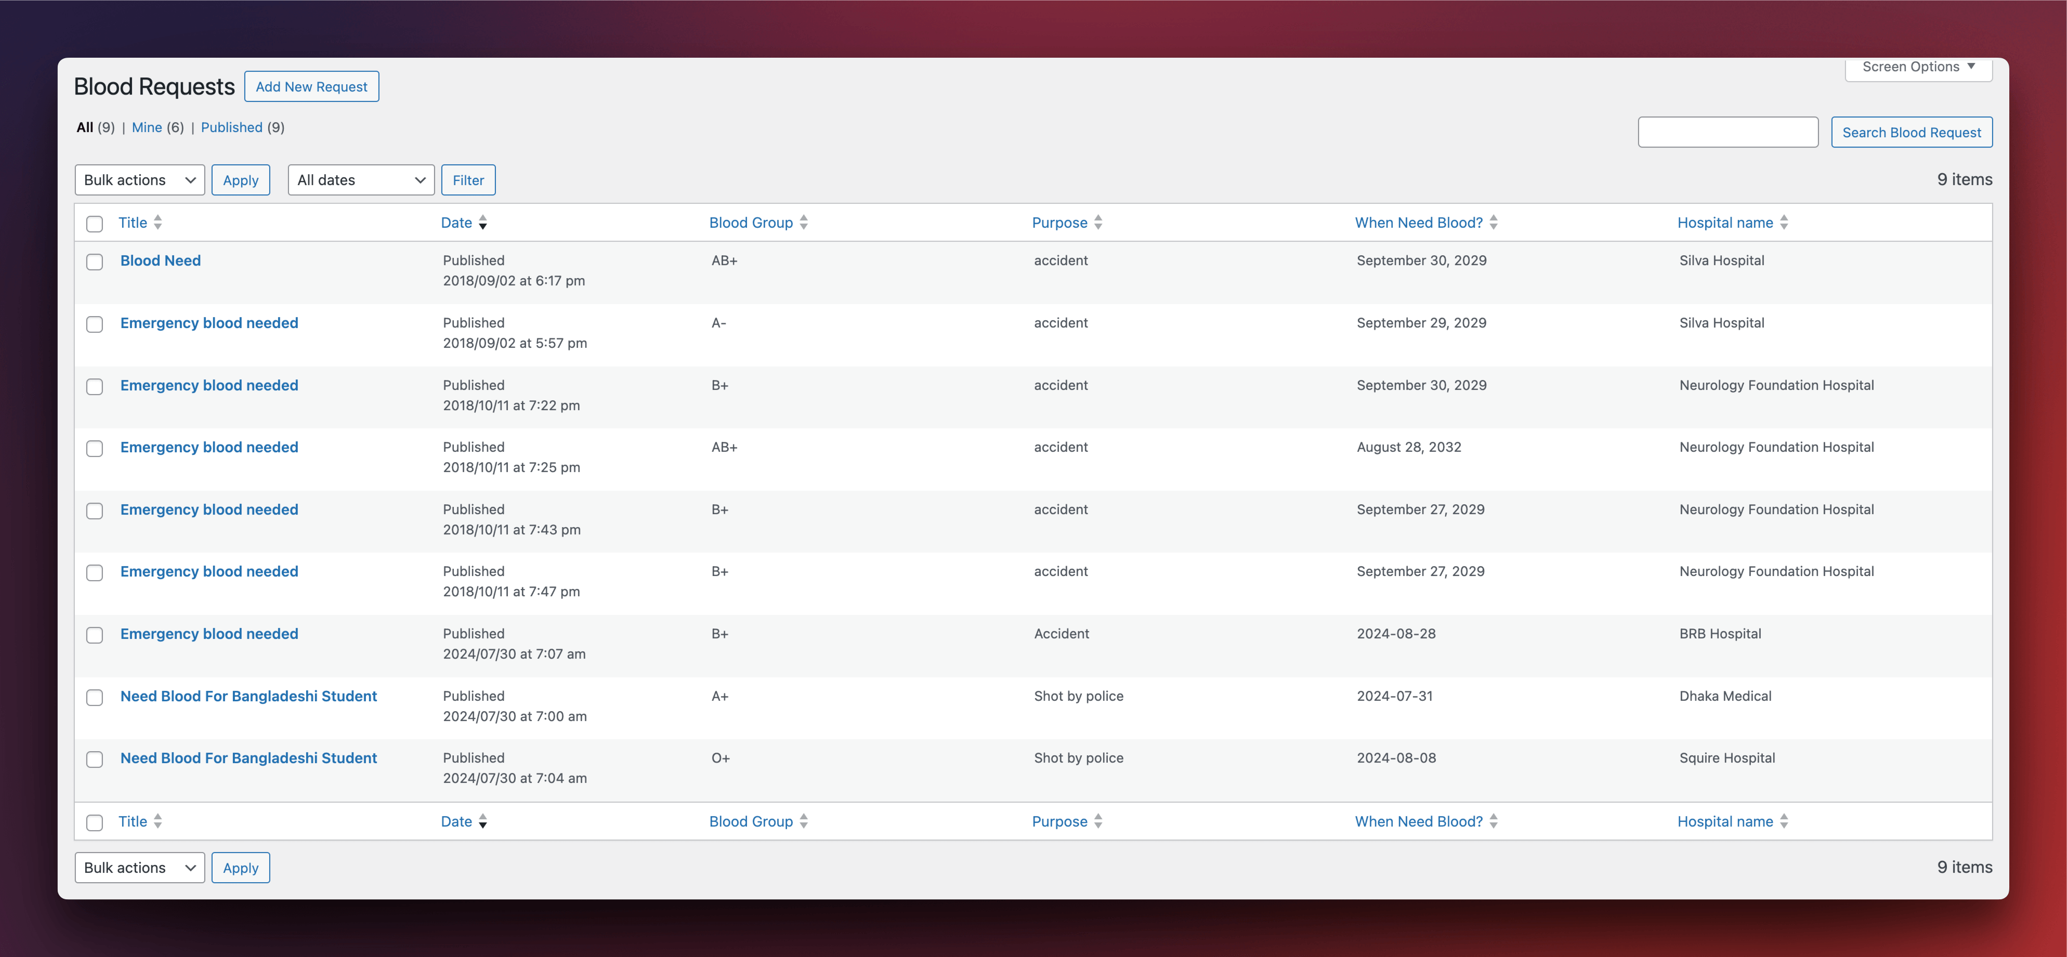
Task: Click the Add New Request button
Action: click(311, 87)
